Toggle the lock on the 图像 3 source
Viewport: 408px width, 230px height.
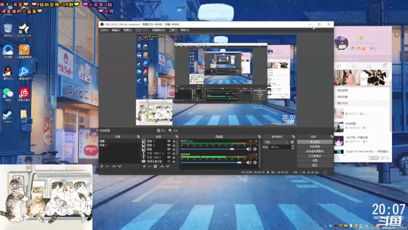click(174, 141)
